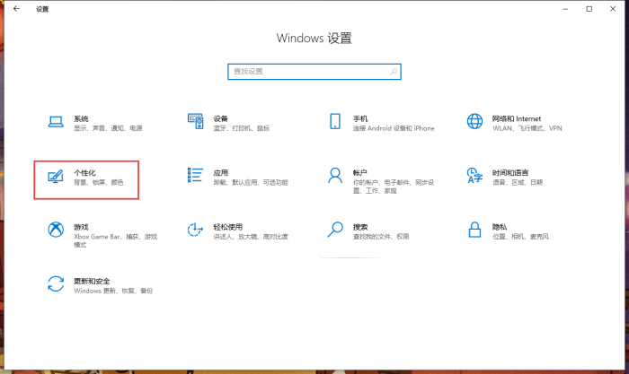
Task: Maximize the 设置 window
Action: click(589, 9)
